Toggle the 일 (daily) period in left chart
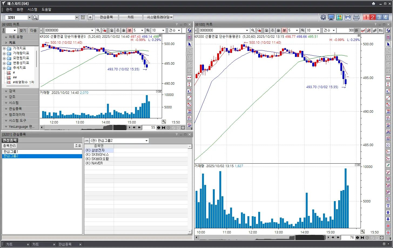The width and height of the screenshot is (393, 248). (x=112, y=30)
